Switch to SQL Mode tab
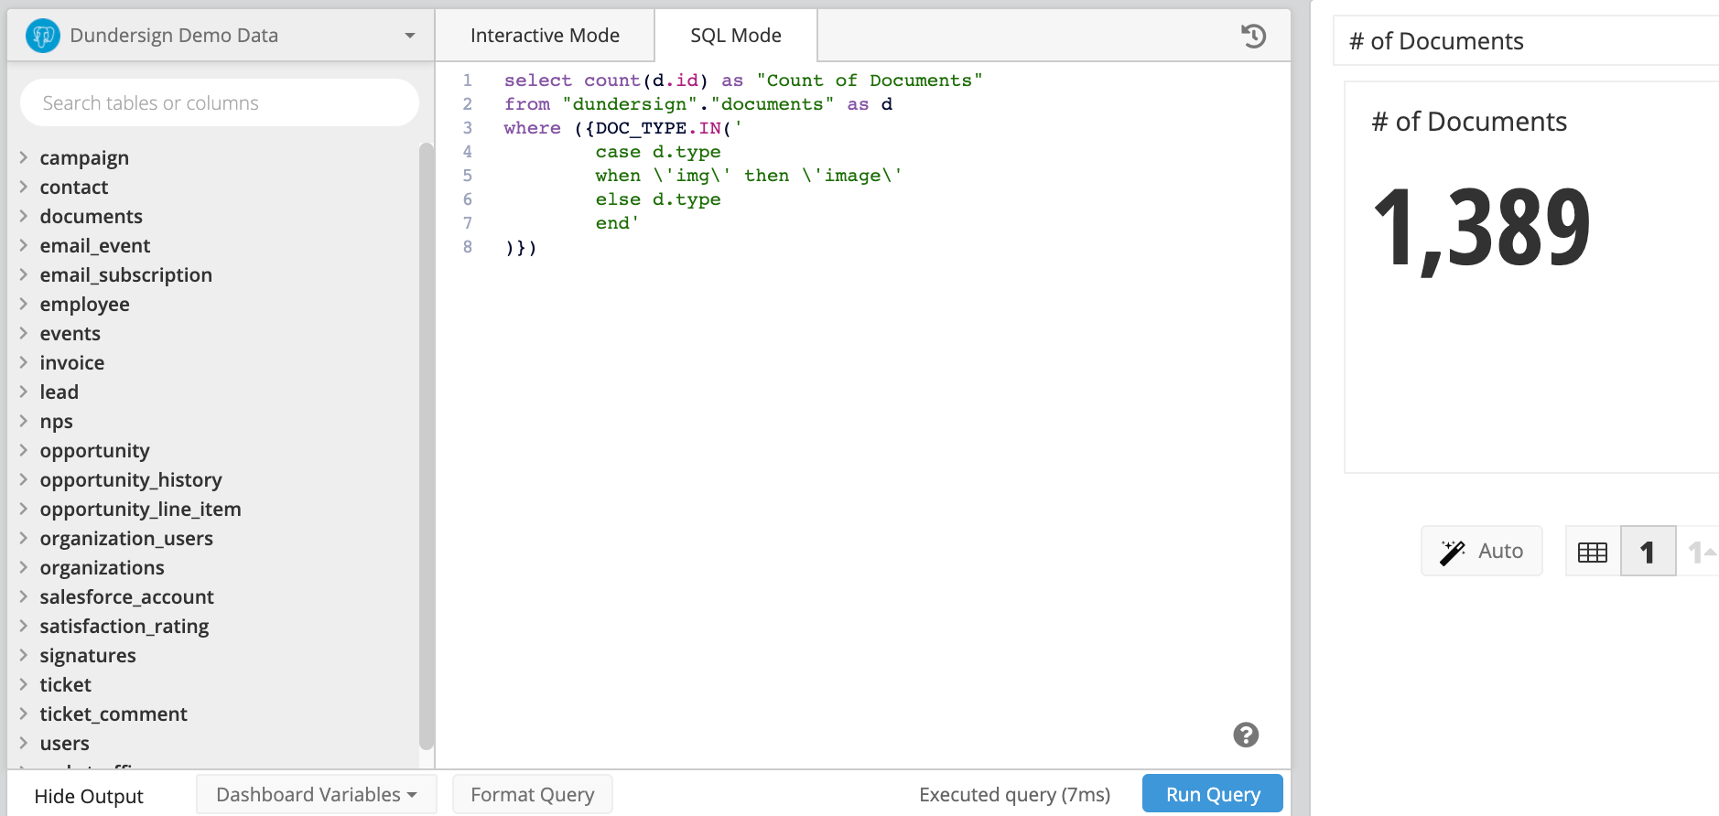Screen dimensions: 1719x816 coord(736,36)
